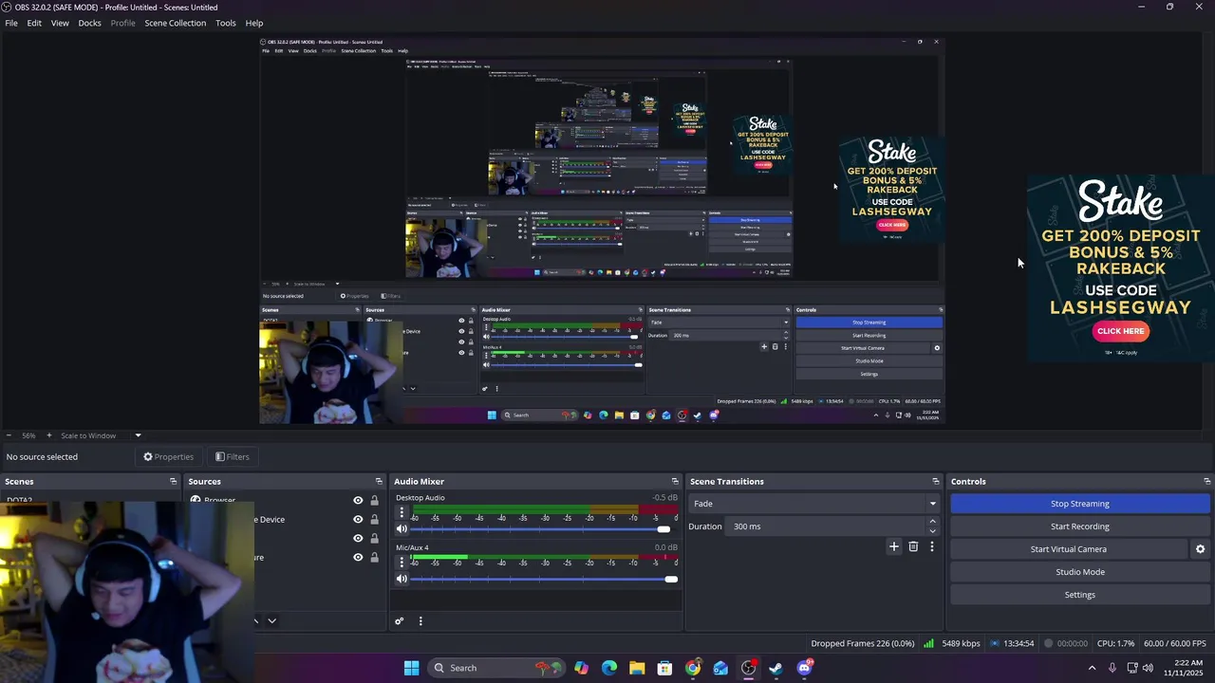Open Copilot from the taskbar
1215x683 pixels.
click(x=581, y=668)
